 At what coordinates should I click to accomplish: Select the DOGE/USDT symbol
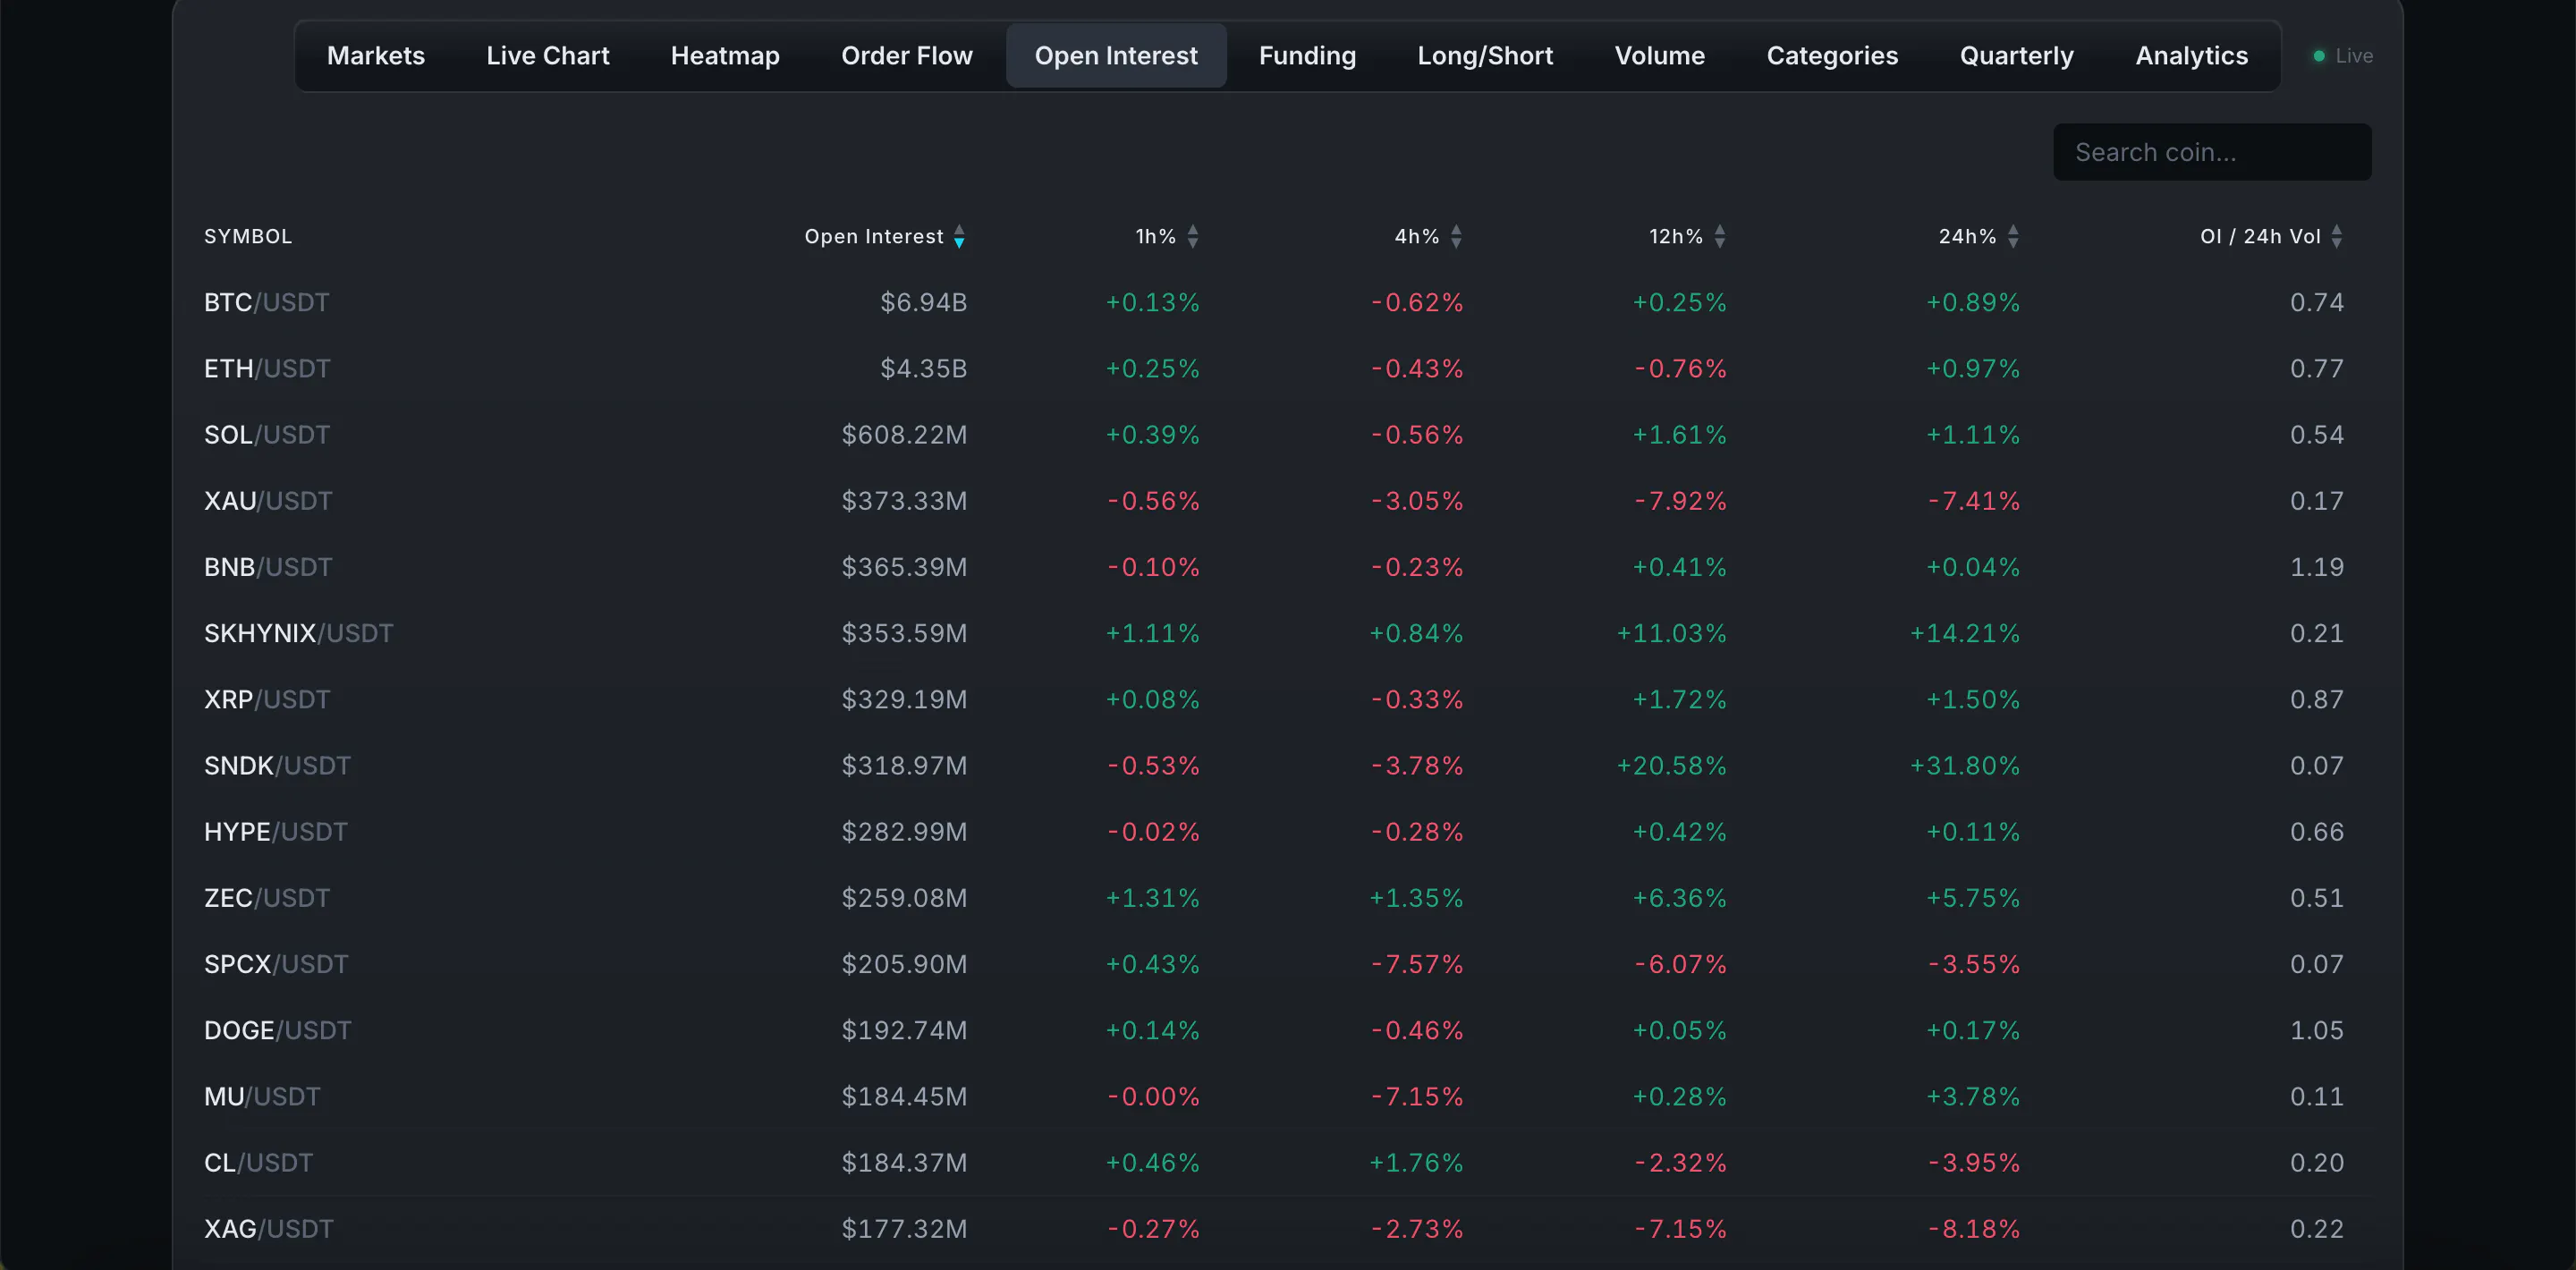(x=278, y=1030)
